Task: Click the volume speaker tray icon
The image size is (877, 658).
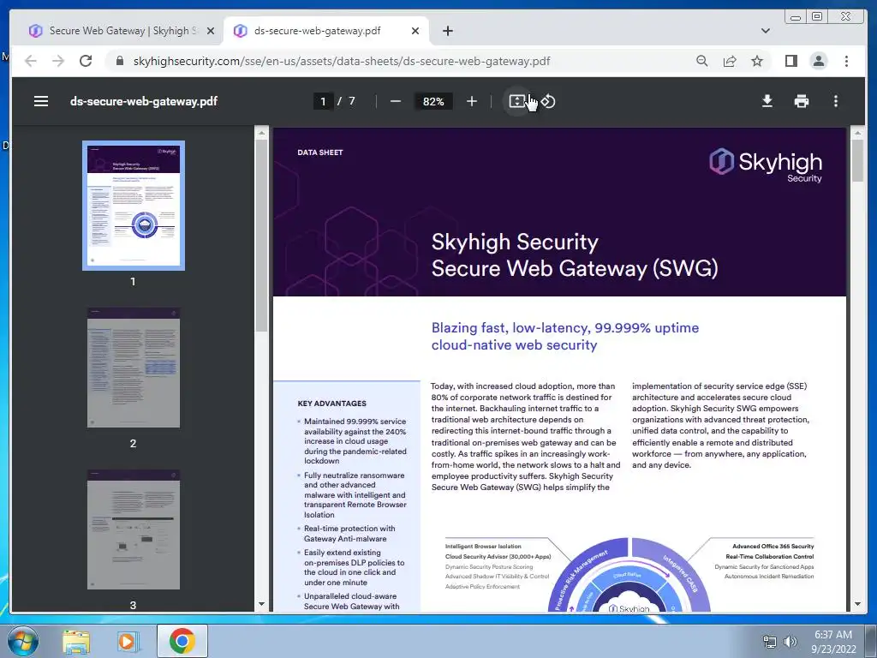Action: [x=790, y=642]
